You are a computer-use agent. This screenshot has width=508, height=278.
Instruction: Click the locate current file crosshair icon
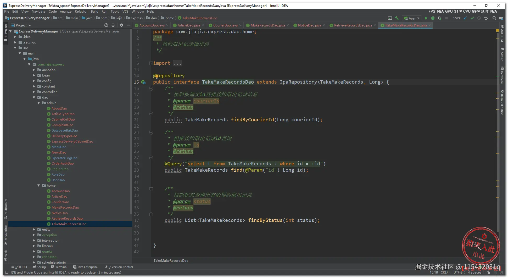(106, 25)
